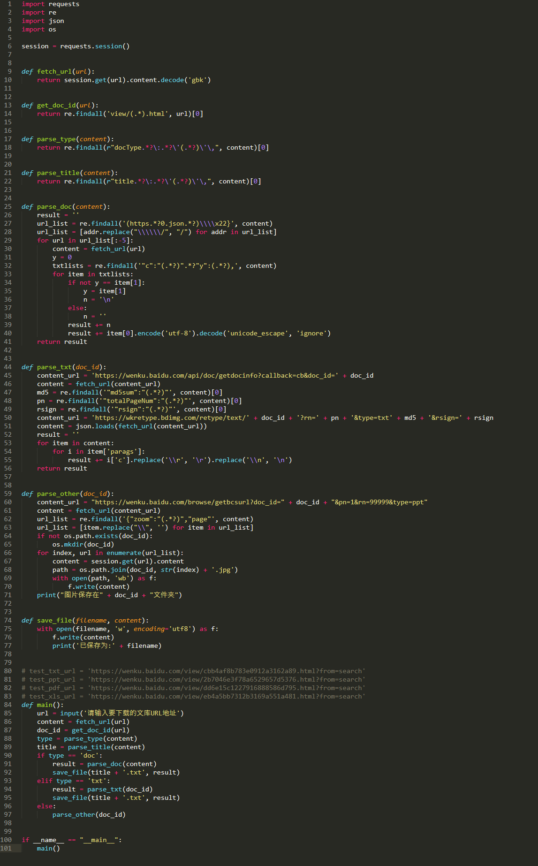Click the save_file function definition
This screenshot has height=866, width=538.
pyautogui.click(x=54, y=620)
